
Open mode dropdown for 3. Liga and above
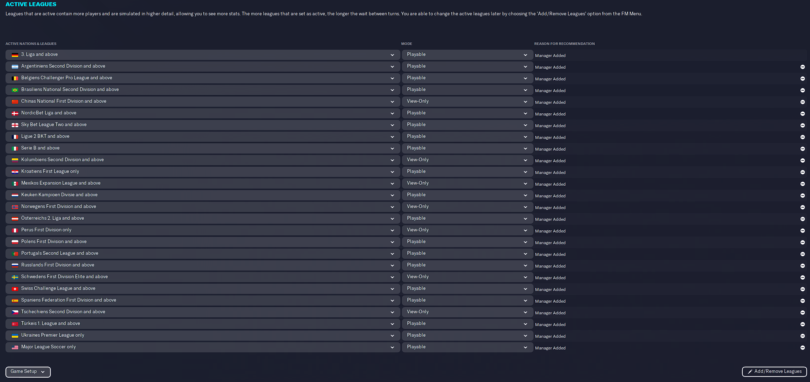coord(467,55)
